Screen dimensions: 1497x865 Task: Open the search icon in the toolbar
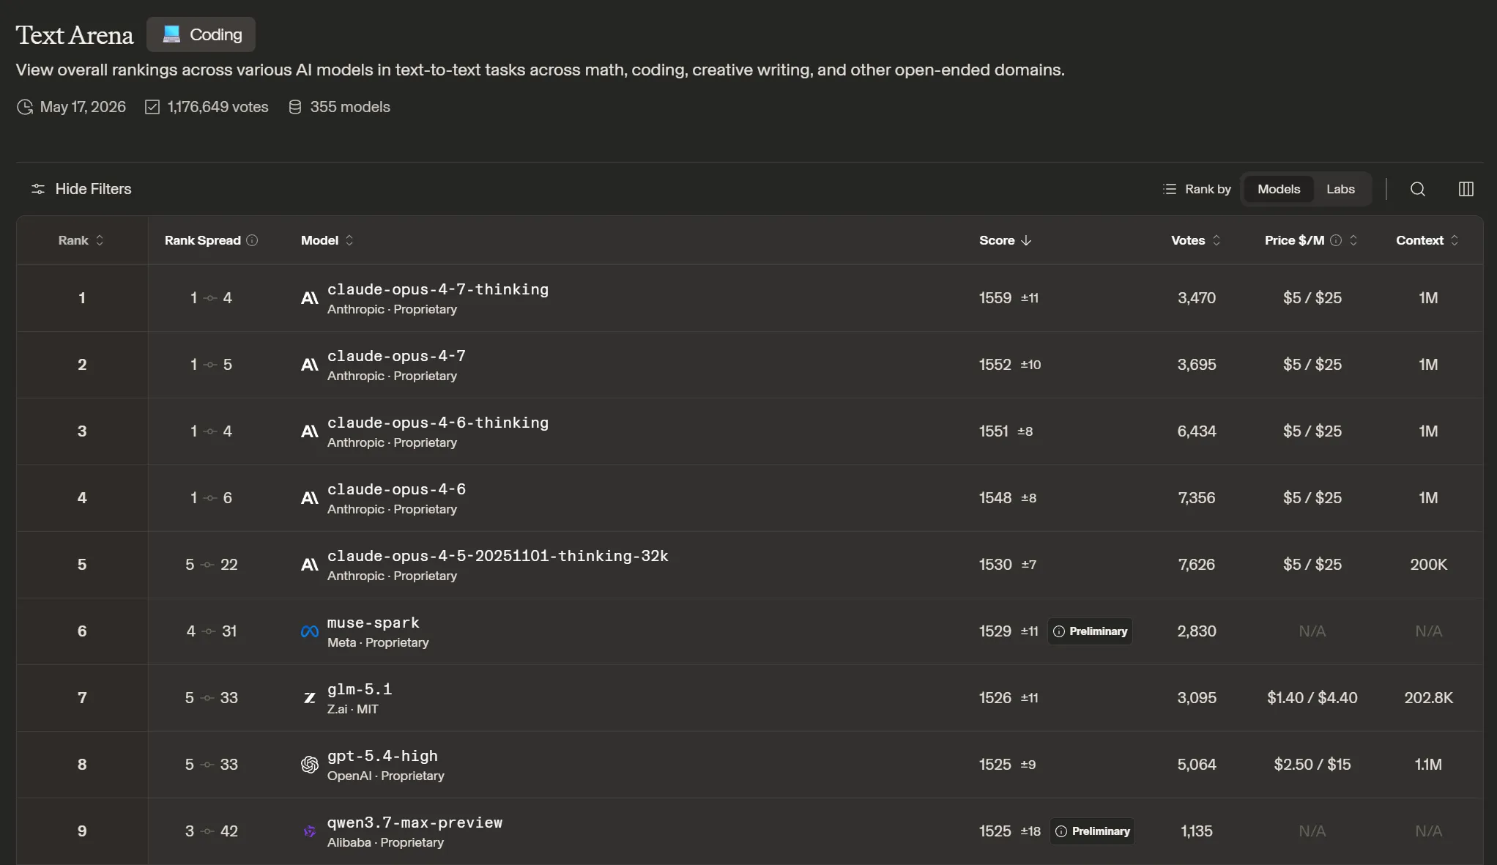tap(1418, 189)
